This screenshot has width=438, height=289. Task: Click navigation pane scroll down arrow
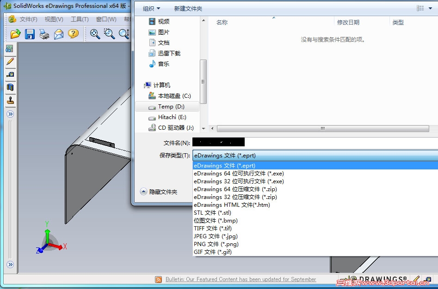click(204, 128)
